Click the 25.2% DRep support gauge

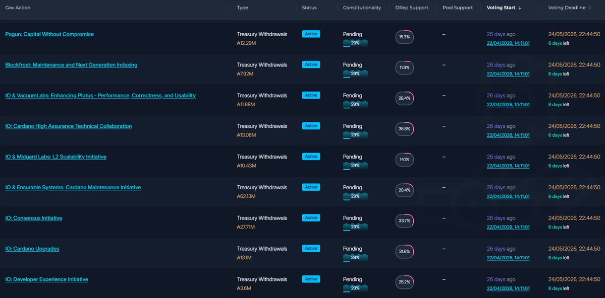404,282
